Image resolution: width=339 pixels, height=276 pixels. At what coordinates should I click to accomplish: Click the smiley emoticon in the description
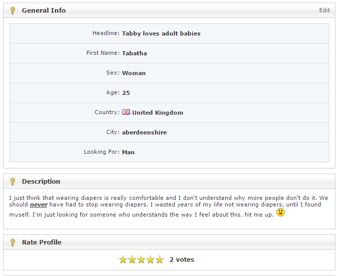pos(281,212)
